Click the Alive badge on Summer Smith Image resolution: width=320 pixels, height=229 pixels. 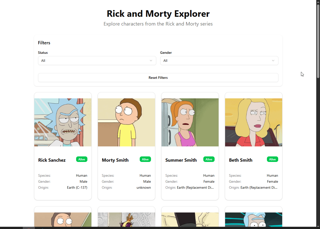[x=209, y=159]
